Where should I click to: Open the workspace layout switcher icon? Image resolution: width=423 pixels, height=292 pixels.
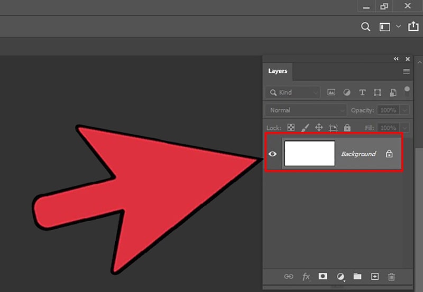click(x=385, y=27)
